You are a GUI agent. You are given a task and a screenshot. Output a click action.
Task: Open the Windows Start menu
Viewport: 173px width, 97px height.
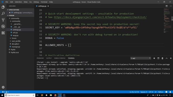point(2,95)
